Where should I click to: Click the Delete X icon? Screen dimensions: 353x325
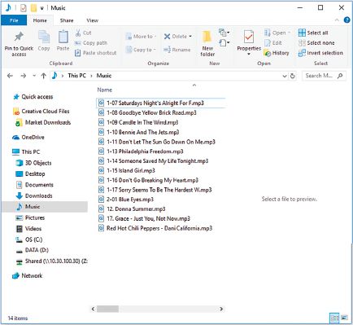[x=167, y=37]
